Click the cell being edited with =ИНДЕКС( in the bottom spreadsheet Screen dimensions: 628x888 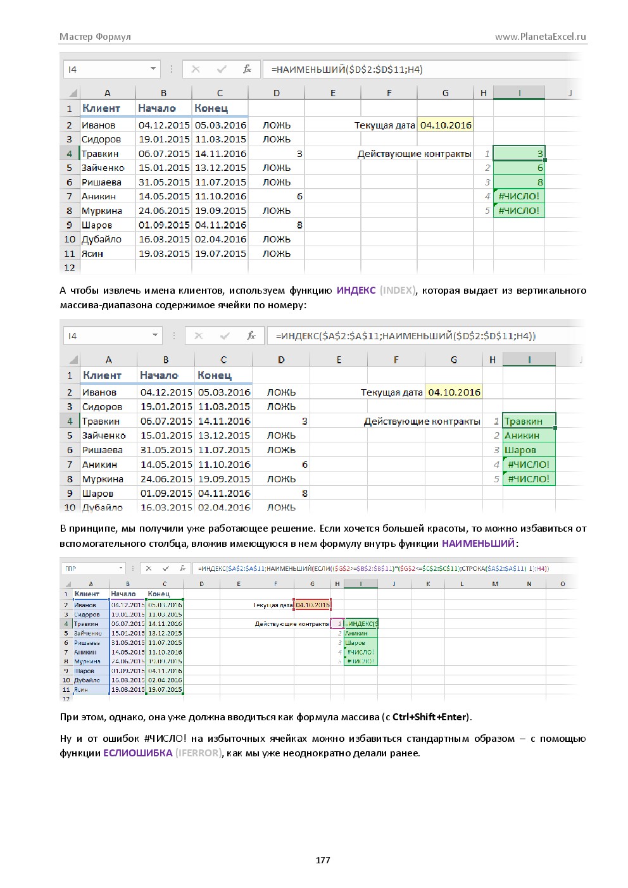point(361,623)
